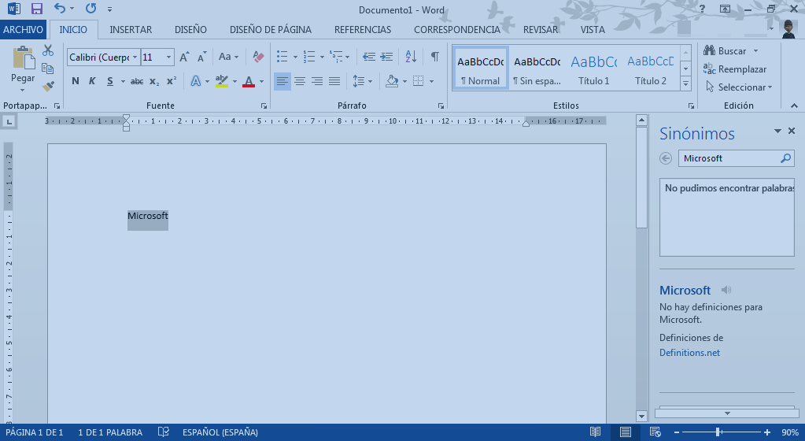Apply superscript formatting

click(x=172, y=81)
